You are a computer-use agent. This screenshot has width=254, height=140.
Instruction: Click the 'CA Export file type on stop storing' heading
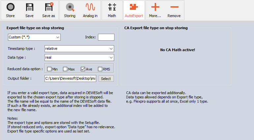156,28
